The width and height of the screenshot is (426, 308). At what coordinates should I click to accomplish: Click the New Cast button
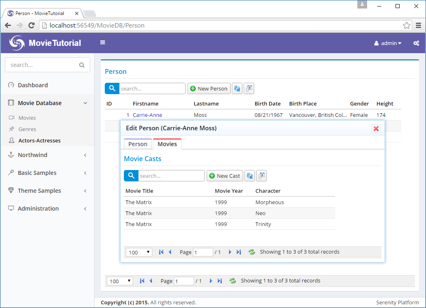(x=225, y=176)
